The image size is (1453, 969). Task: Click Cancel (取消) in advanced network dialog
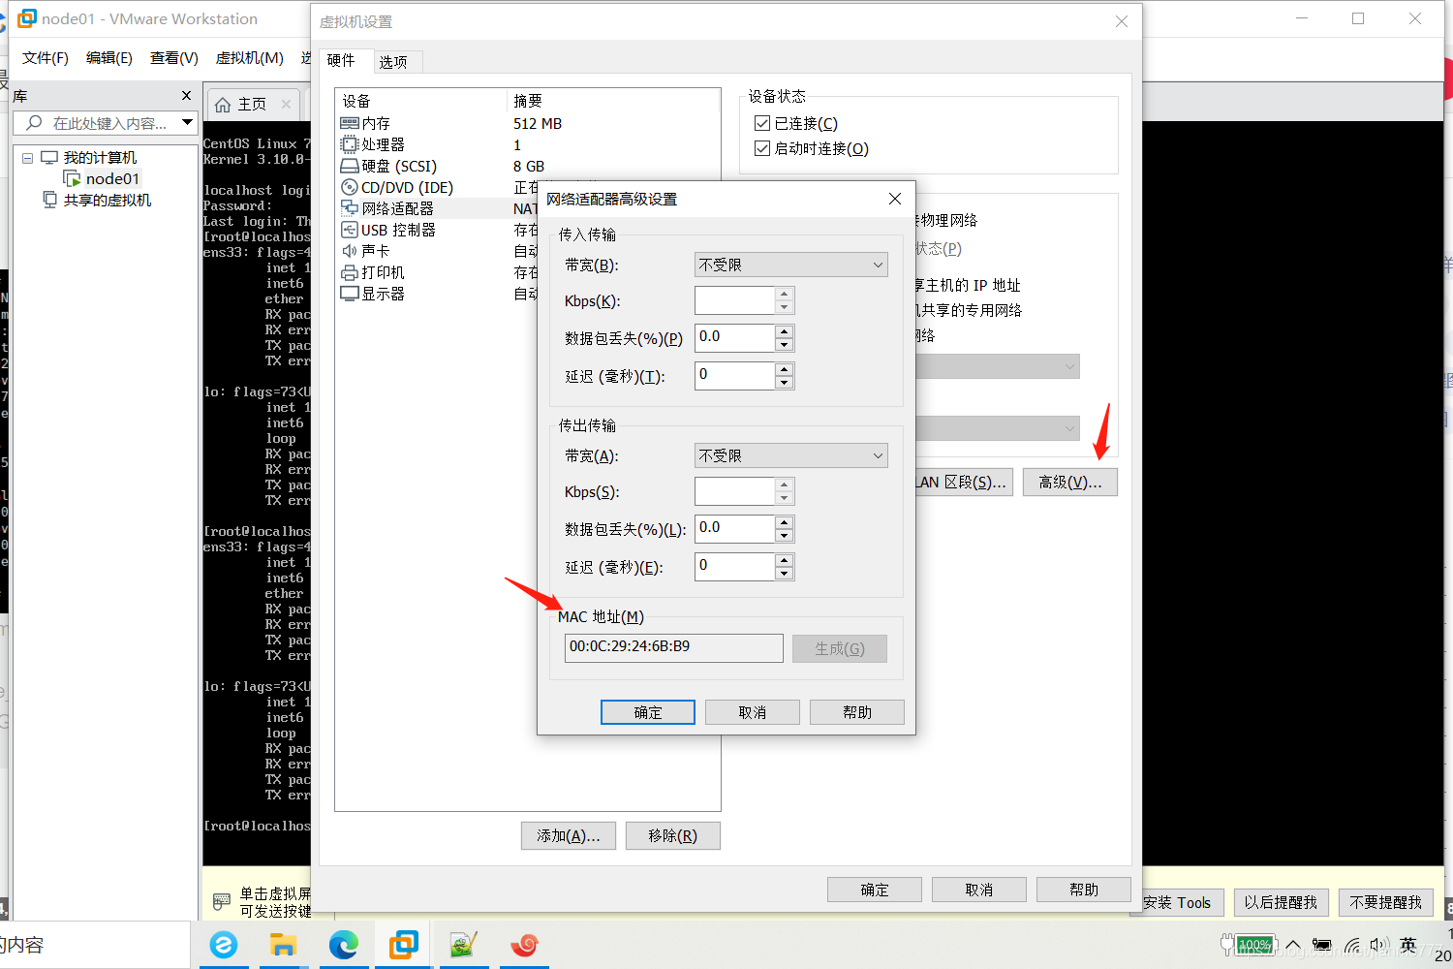click(x=753, y=712)
